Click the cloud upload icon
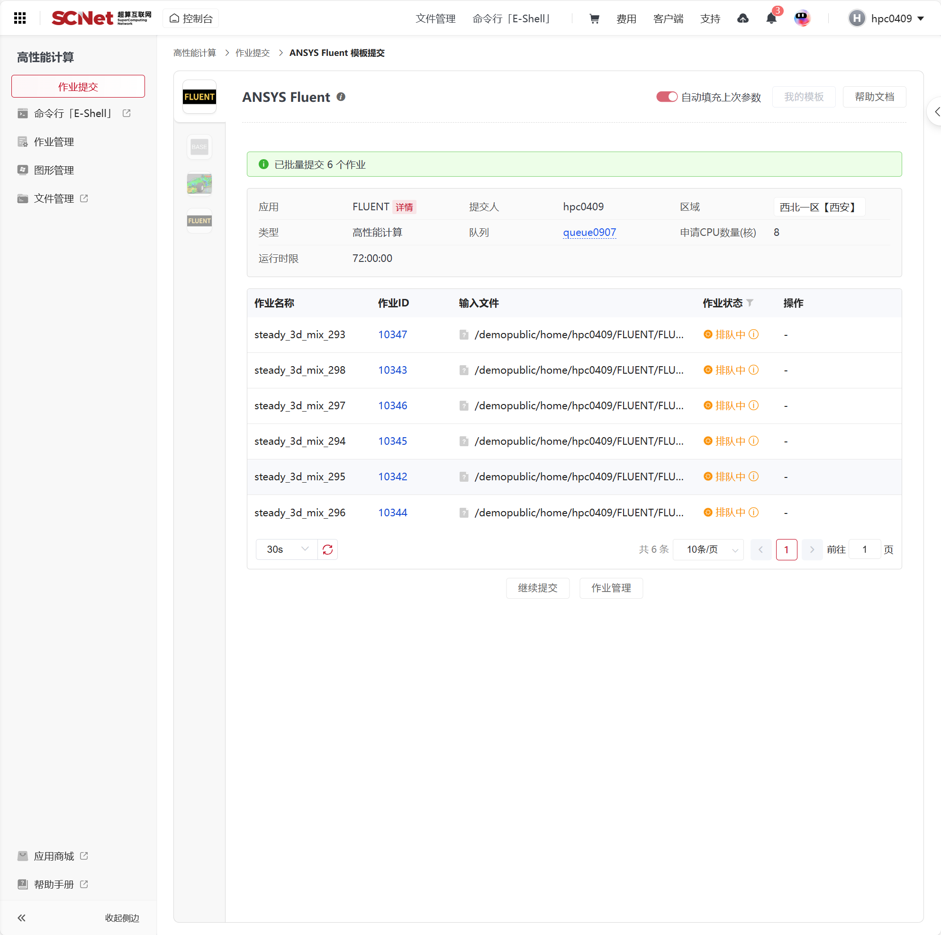941x935 pixels. 743,18
